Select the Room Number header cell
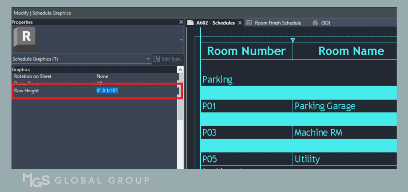This screenshot has width=408, height=192. 246,51
